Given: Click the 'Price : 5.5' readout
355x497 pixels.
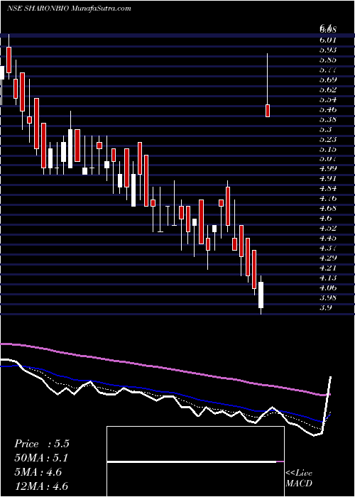Looking at the screenshot, I should pyautogui.click(x=42, y=444).
